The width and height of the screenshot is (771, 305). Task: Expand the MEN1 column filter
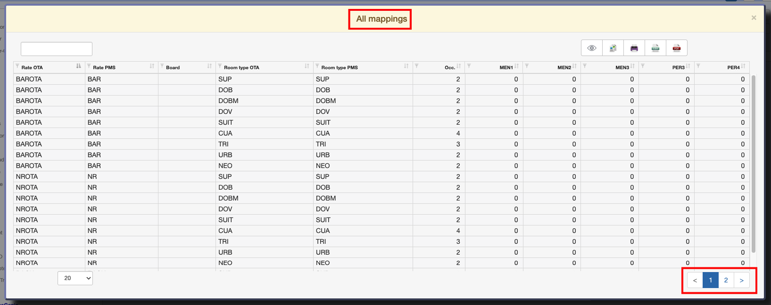(469, 66)
